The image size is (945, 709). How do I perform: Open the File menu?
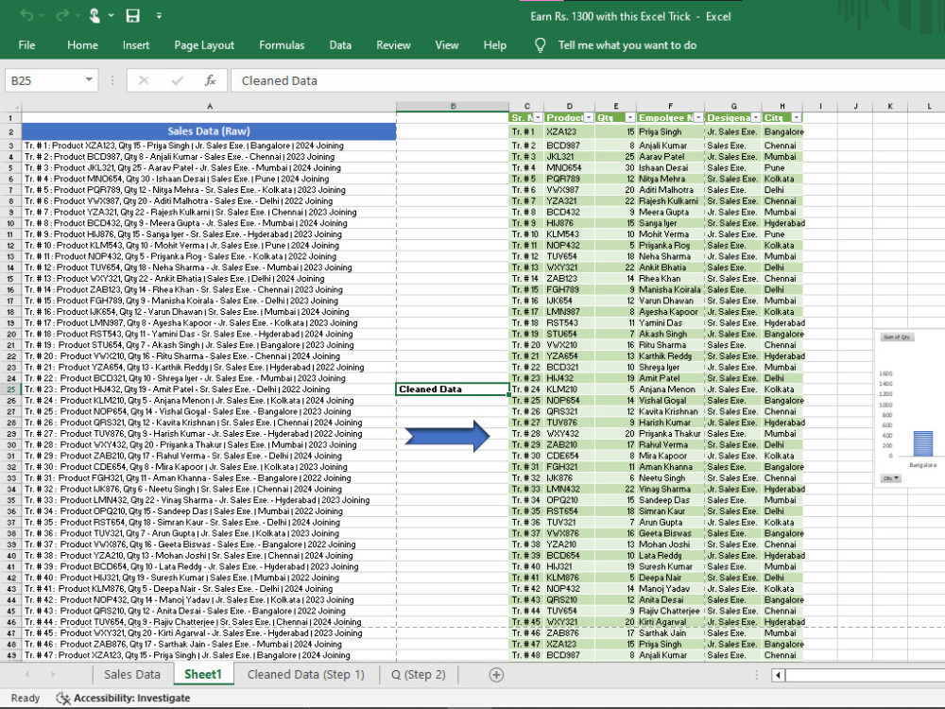26,45
